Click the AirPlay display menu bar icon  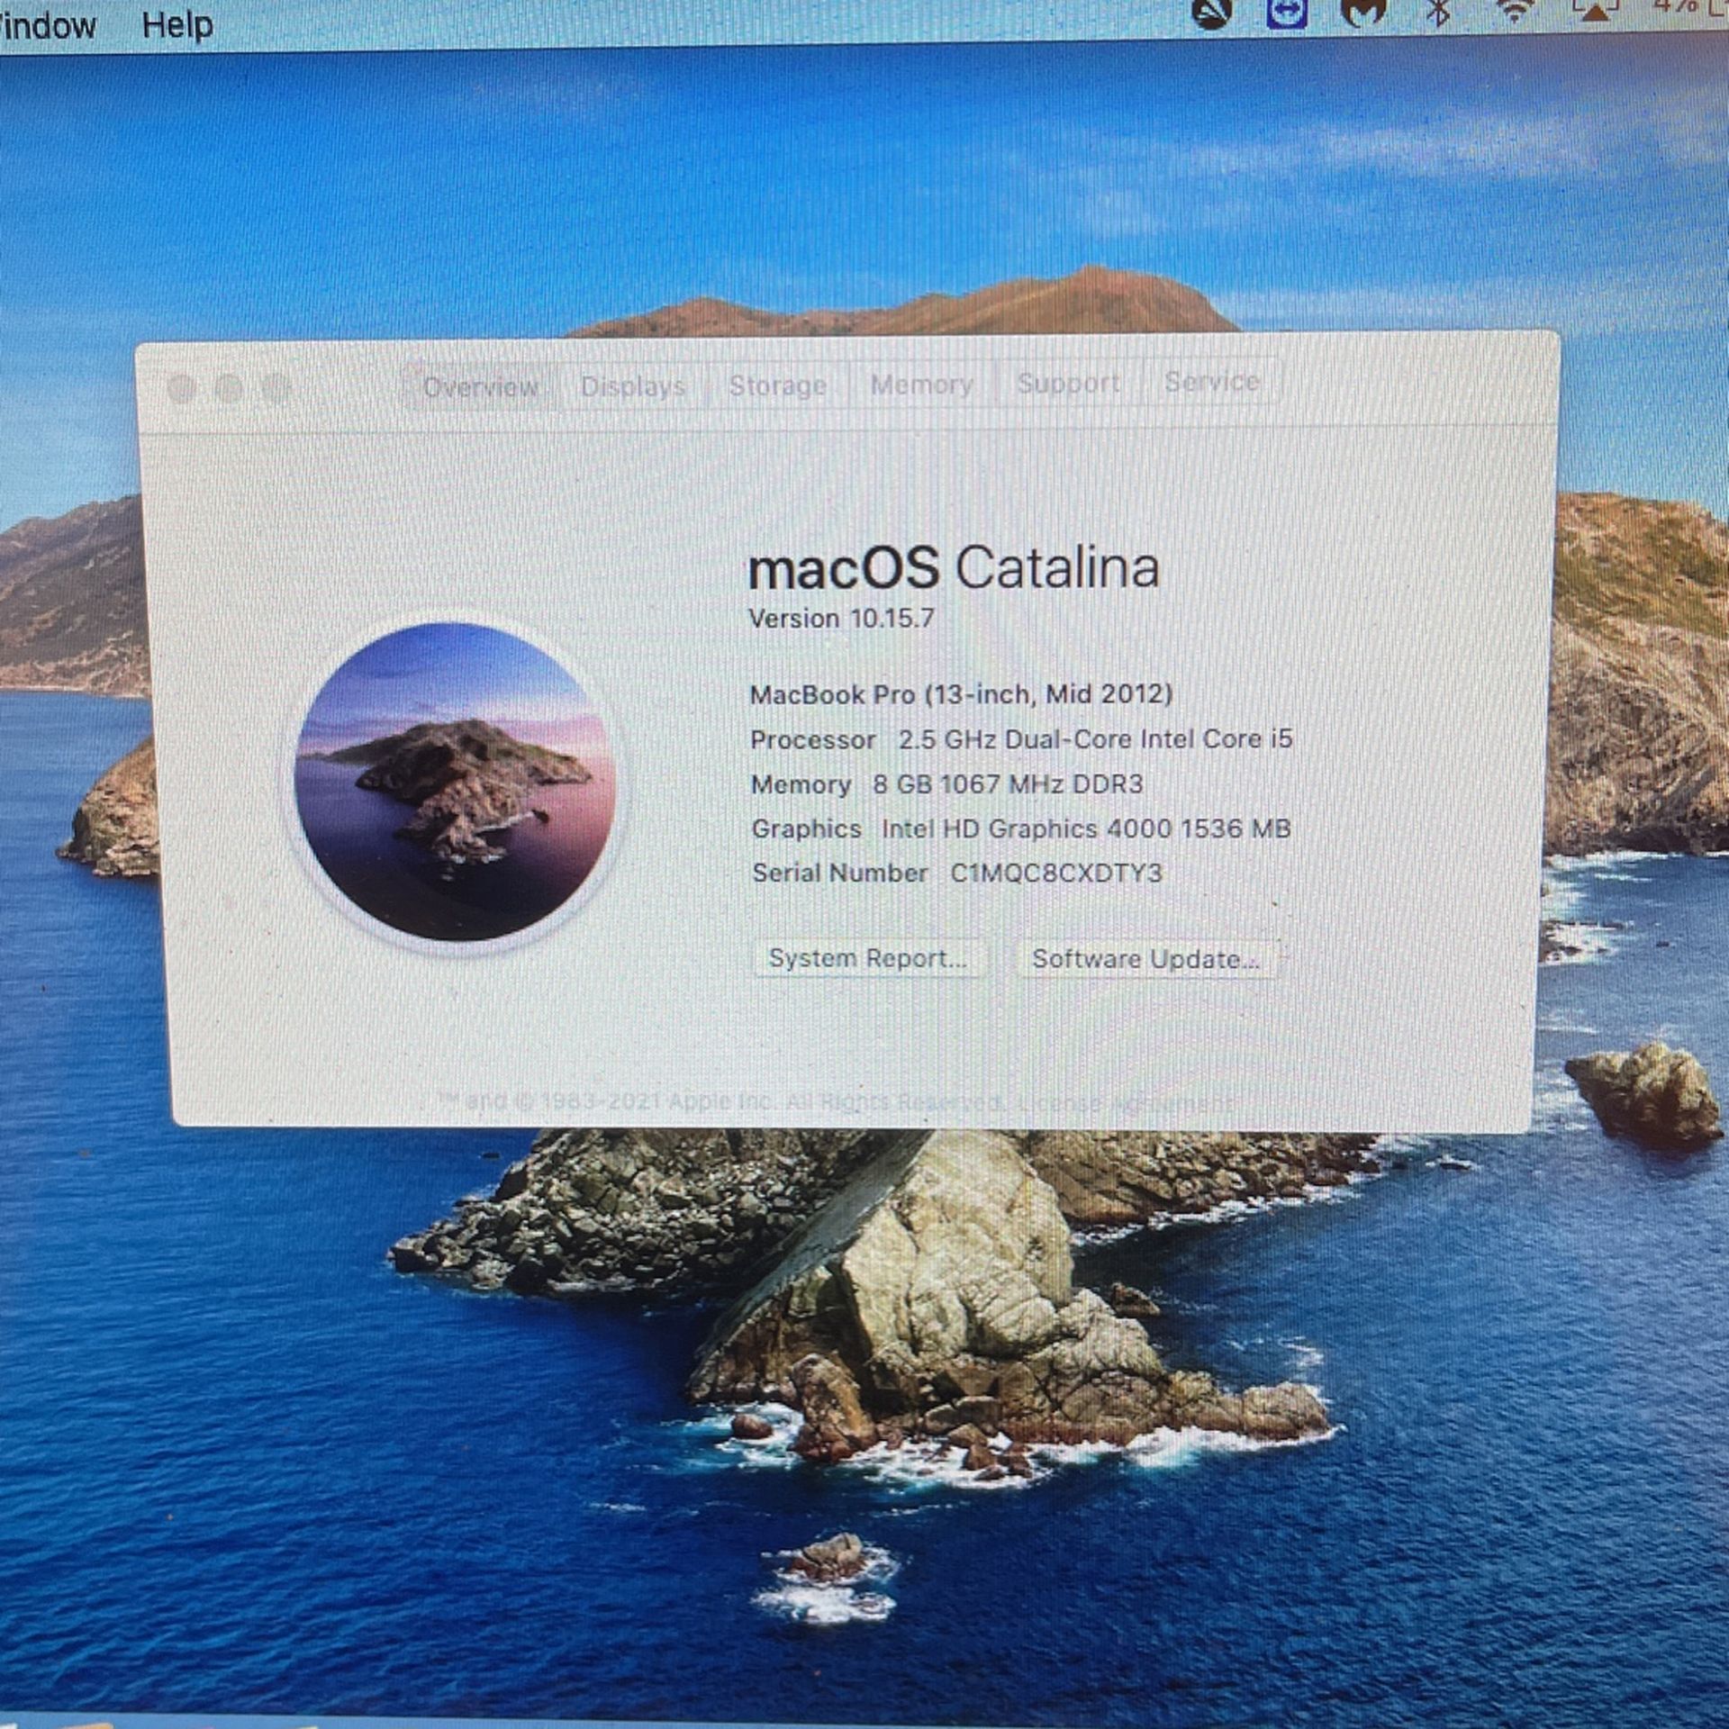(1595, 10)
